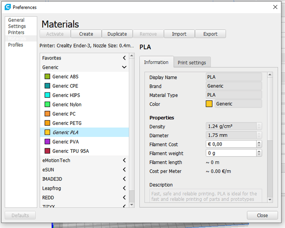Decrease Filament Cost with down arrow

(259, 146)
